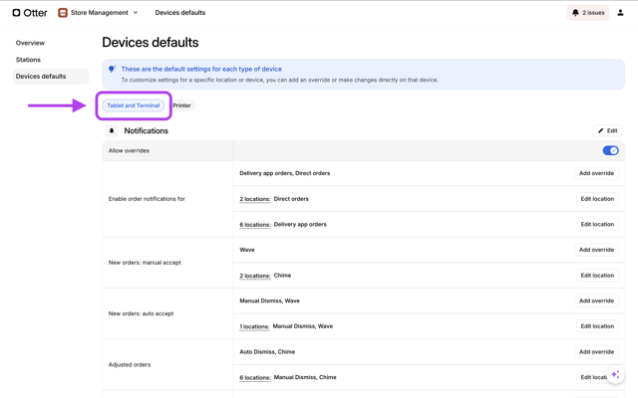Expand the Store Management dropdown
The width and height of the screenshot is (638, 398).
tap(136, 13)
